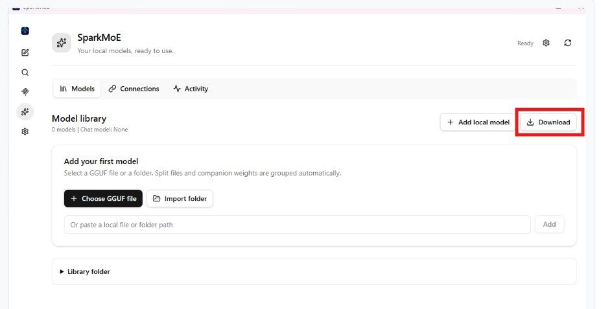This screenshot has width=601, height=309.
Task: Click the Add local model button
Action: coord(478,122)
